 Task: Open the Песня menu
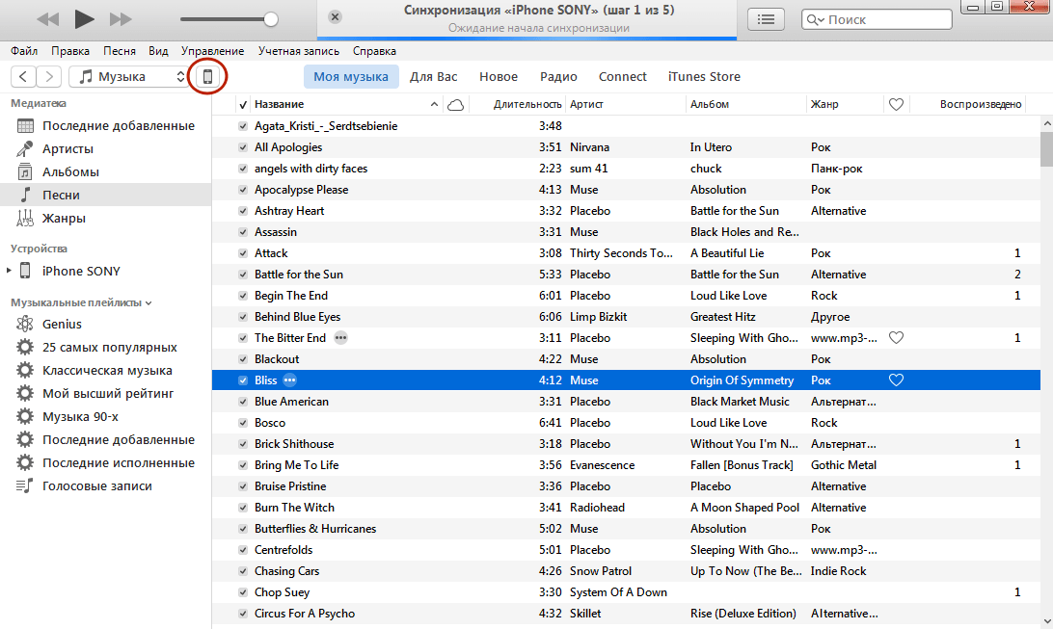tap(120, 51)
